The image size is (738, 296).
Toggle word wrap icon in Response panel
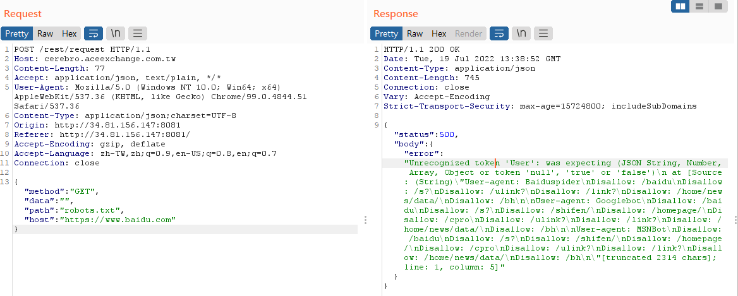pyautogui.click(x=499, y=33)
